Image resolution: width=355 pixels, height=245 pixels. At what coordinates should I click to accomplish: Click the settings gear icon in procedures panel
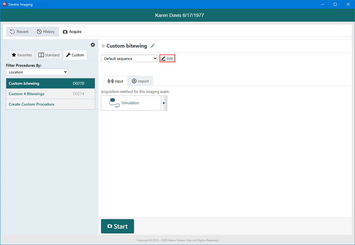pos(93,45)
